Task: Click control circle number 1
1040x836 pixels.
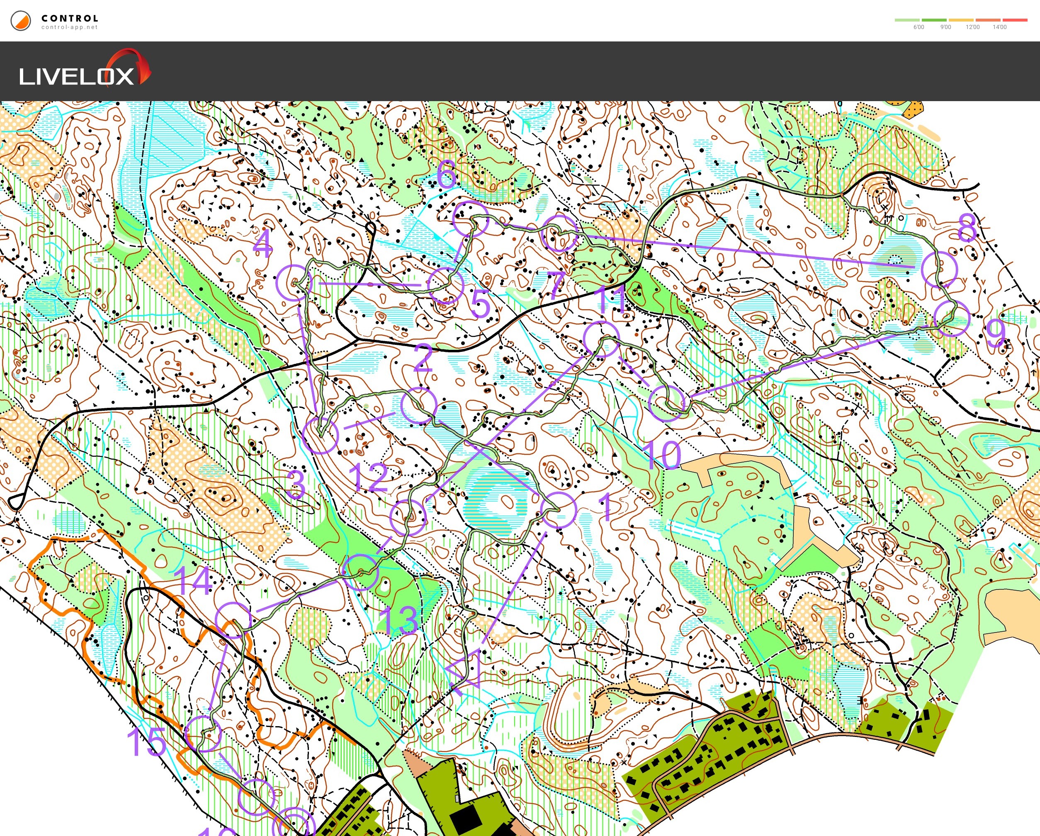Action: [558, 511]
